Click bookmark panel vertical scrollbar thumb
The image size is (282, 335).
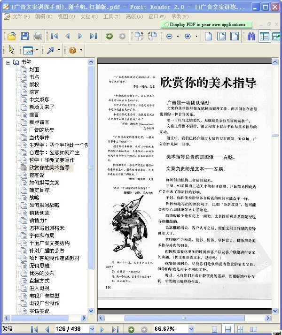coord(91,167)
